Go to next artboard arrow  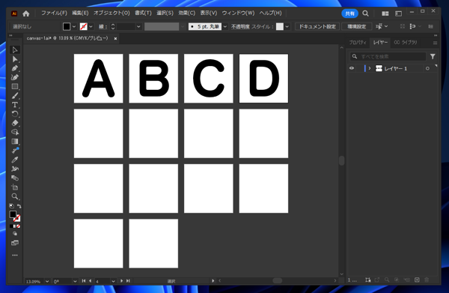pyautogui.click(x=121, y=281)
